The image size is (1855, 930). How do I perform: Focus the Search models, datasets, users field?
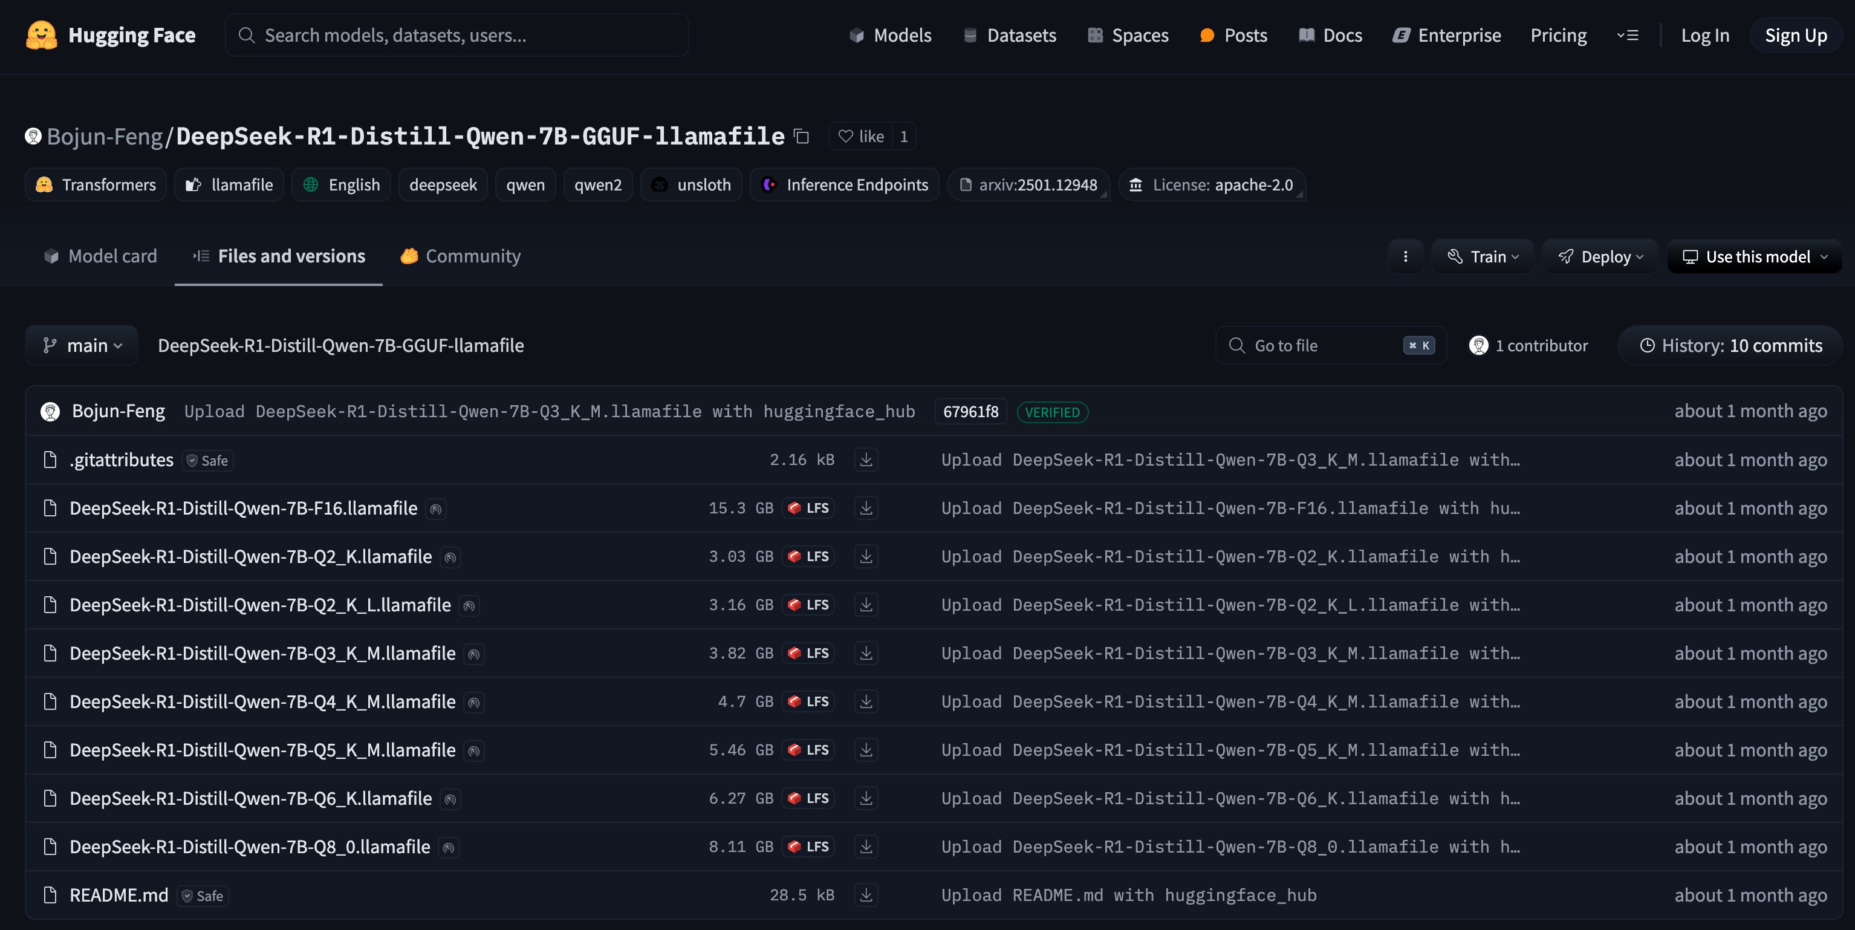[x=456, y=34]
